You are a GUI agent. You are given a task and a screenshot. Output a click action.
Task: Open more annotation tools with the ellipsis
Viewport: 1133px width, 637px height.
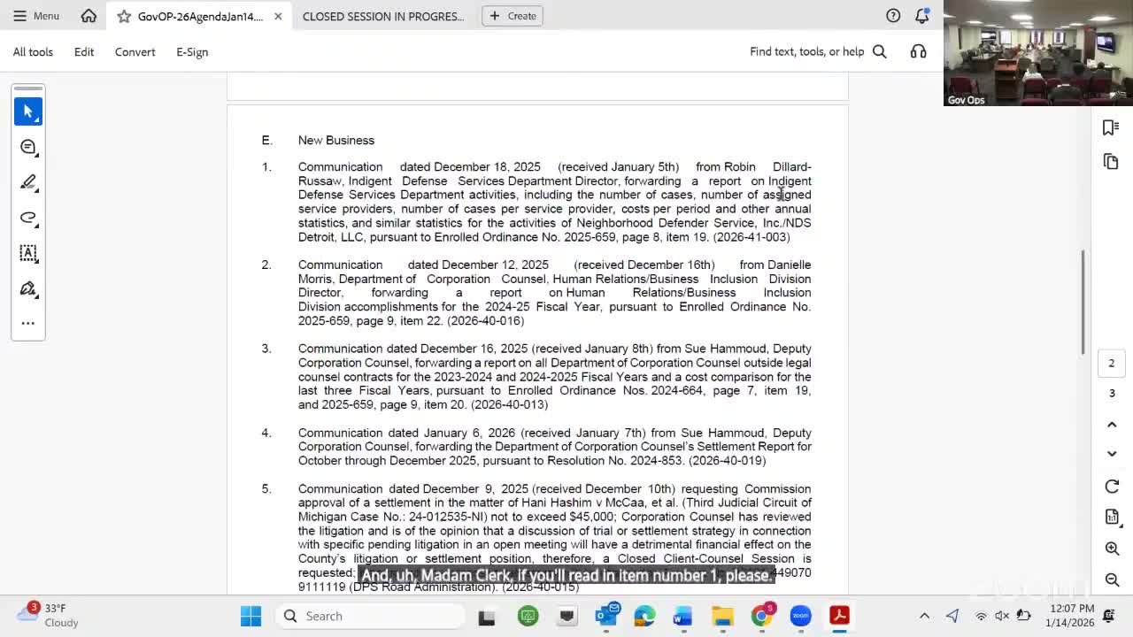coord(27,323)
